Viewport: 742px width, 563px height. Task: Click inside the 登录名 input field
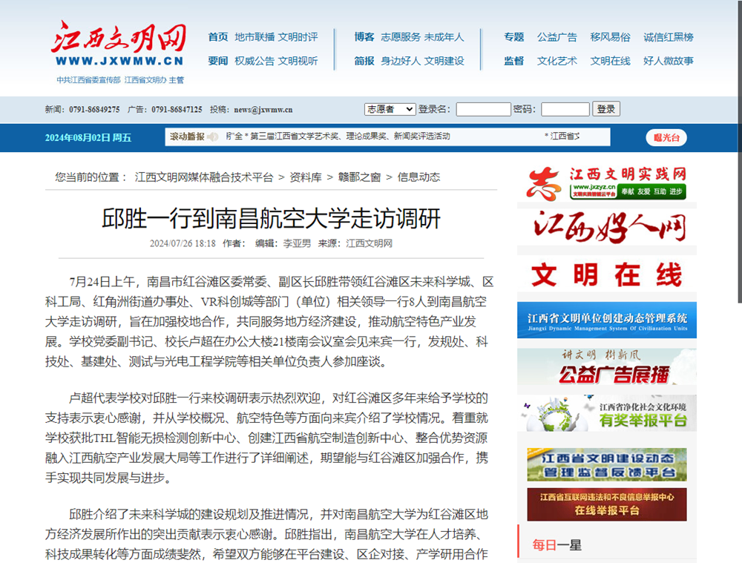click(483, 108)
